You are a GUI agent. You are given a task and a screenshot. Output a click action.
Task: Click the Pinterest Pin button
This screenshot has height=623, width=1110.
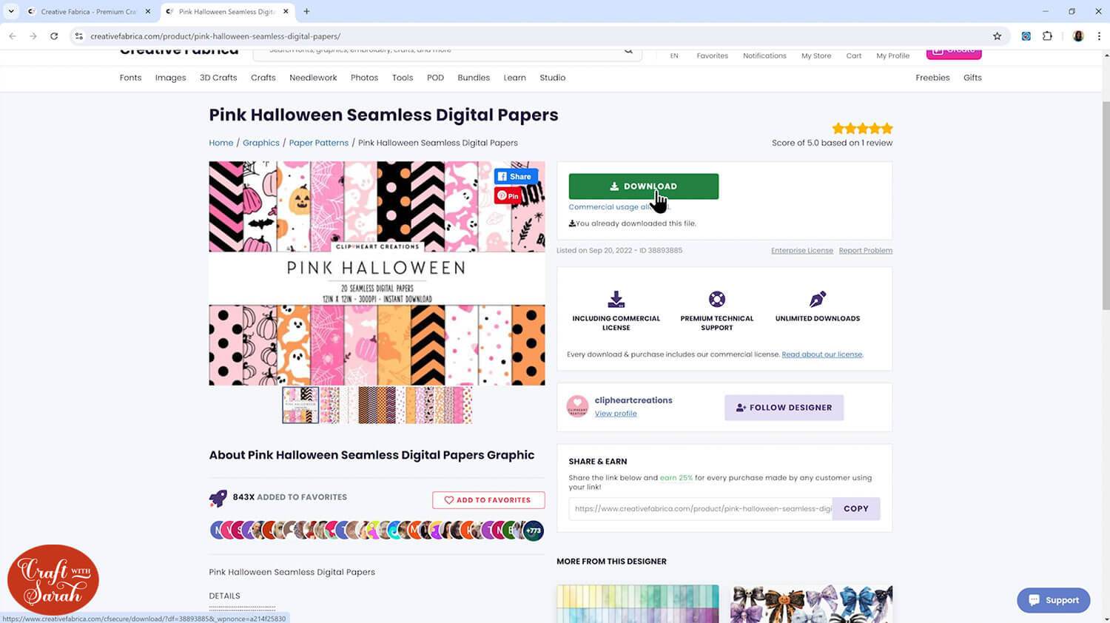(508, 196)
